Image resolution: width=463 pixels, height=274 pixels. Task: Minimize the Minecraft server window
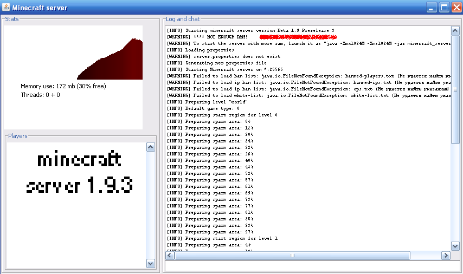coord(432,8)
